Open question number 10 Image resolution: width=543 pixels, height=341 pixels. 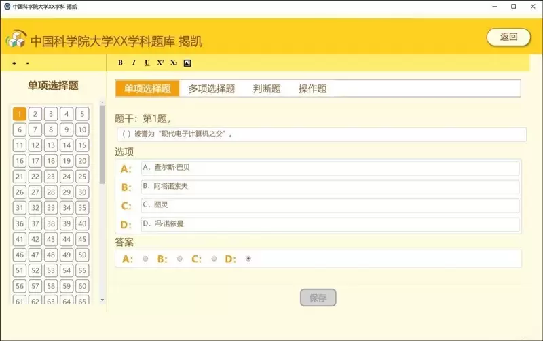tap(82, 130)
